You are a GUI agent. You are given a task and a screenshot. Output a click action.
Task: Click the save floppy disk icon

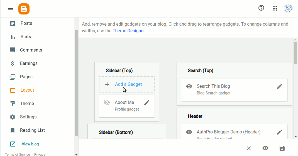pyautogui.click(x=282, y=148)
